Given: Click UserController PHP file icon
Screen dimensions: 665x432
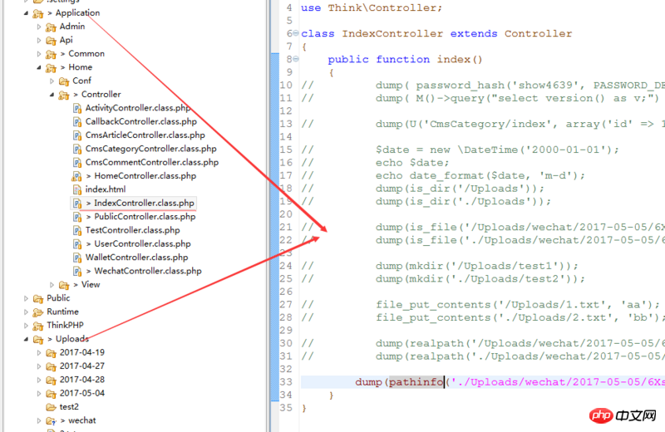Looking at the screenshot, I should [77, 244].
